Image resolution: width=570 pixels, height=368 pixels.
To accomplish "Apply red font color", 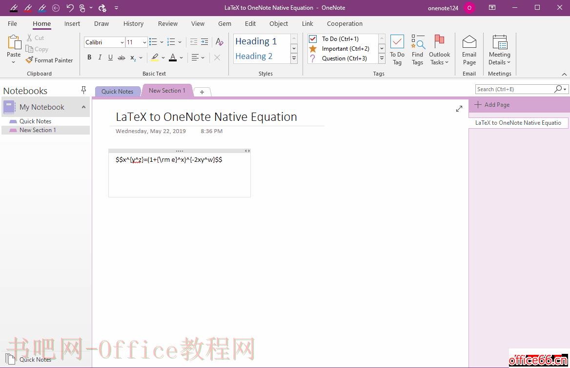I will (173, 58).
